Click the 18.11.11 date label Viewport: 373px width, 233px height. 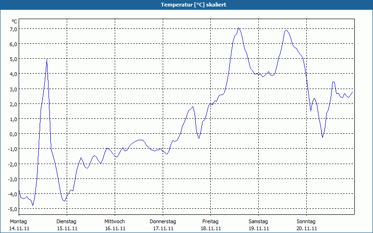(211, 228)
